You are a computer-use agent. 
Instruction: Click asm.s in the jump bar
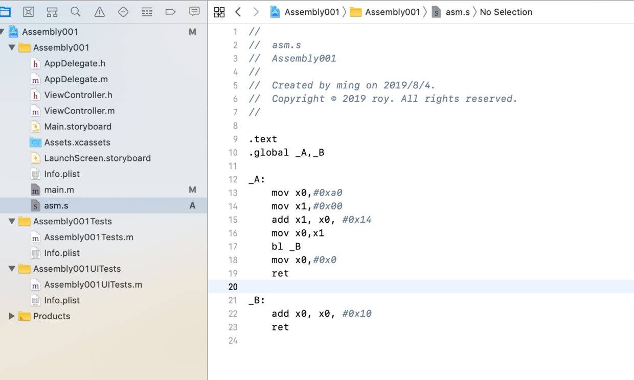(x=451, y=12)
